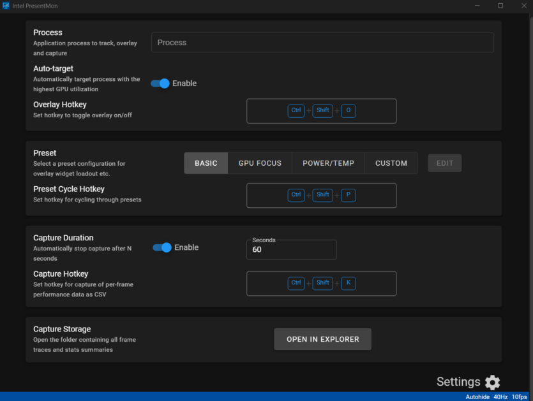Click the Seconds field showing 60
The height and width of the screenshot is (401, 533).
[x=291, y=249]
